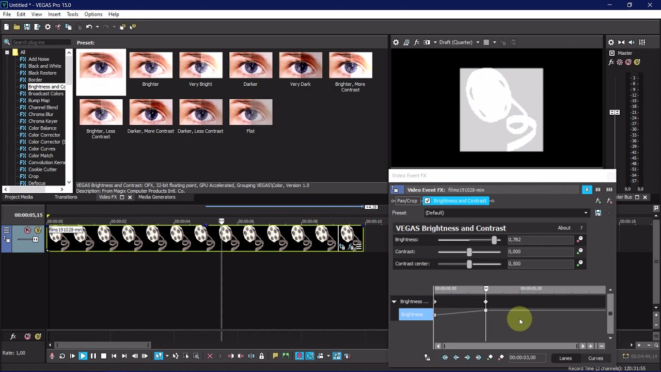This screenshot has width=661, height=372.
Task: Select the Pan/Crop chain button
Action: [407, 201]
